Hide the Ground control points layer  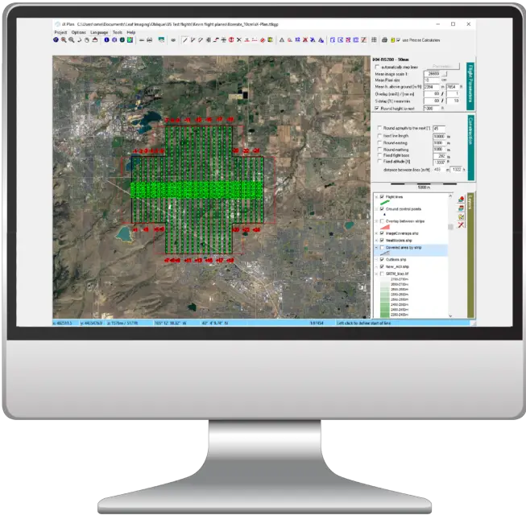(382, 208)
